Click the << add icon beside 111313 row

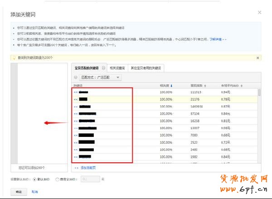(76, 92)
